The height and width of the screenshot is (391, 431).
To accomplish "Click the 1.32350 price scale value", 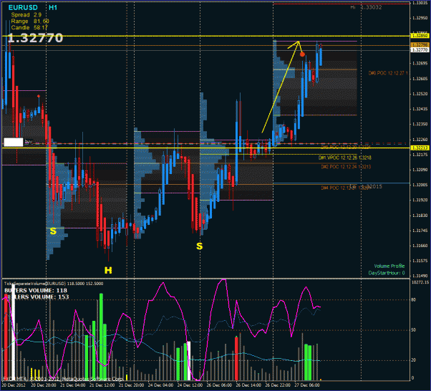I will click(420, 125).
